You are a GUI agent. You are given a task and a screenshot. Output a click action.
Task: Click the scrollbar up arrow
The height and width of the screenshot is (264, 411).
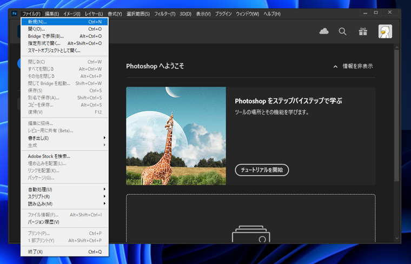pos(396,48)
